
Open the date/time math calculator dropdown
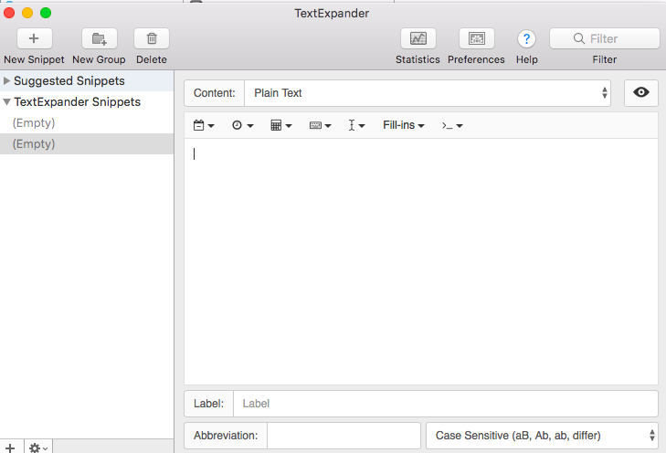coord(281,125)
